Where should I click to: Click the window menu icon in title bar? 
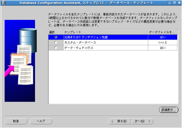point(4,3)
